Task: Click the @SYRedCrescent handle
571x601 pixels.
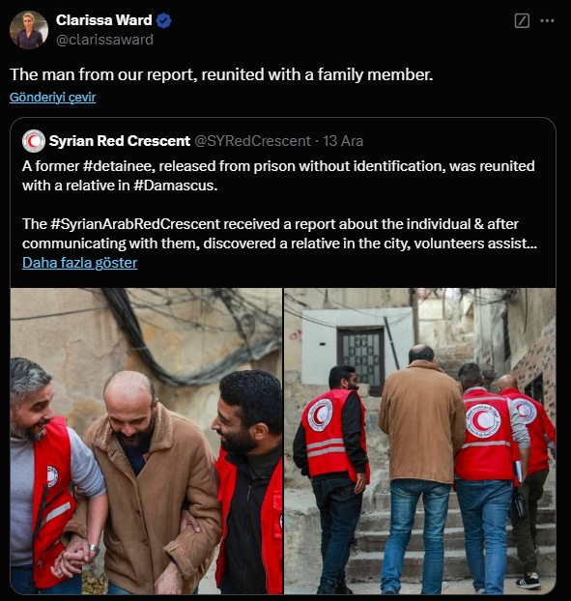Action: click(x=252, y=141)
